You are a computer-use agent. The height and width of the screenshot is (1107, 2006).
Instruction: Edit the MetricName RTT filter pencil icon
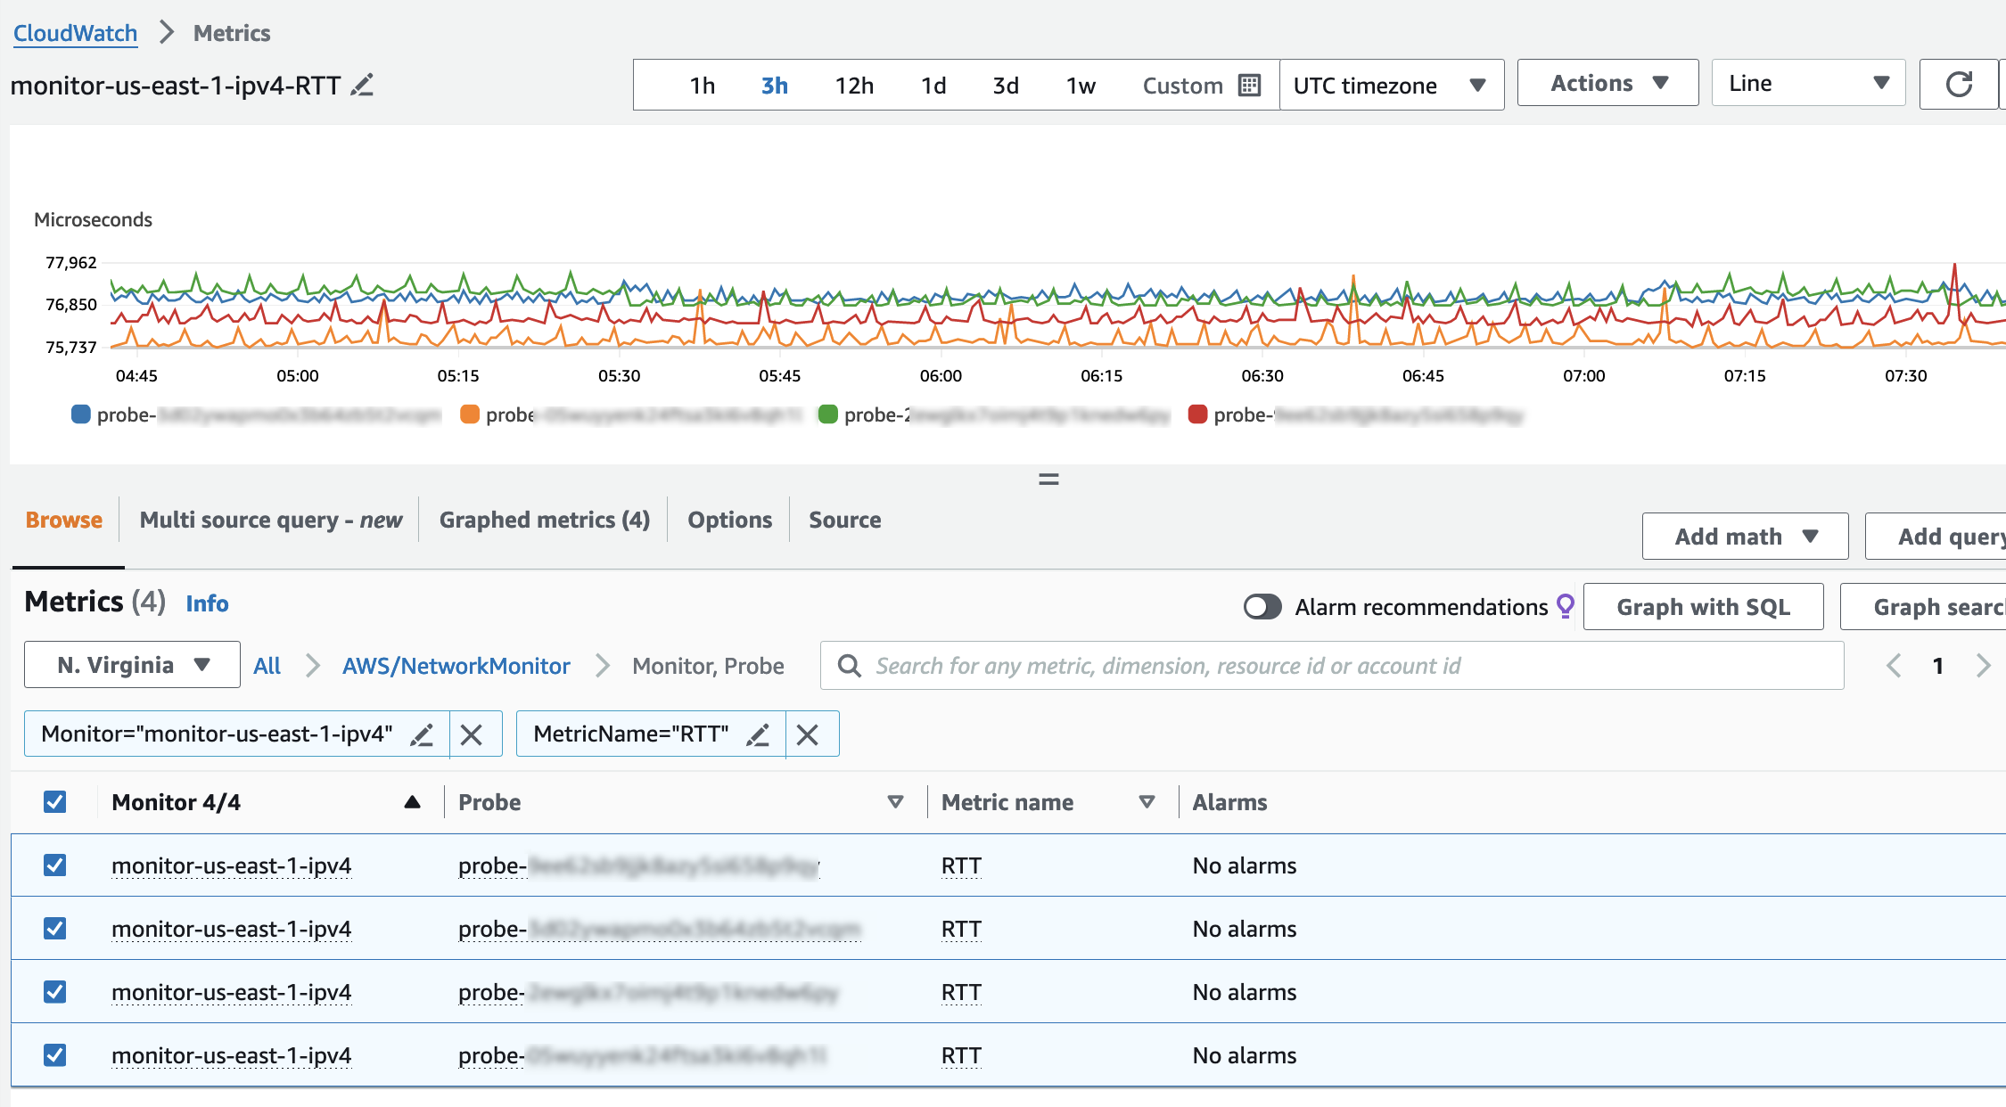[x=758, y=734]
